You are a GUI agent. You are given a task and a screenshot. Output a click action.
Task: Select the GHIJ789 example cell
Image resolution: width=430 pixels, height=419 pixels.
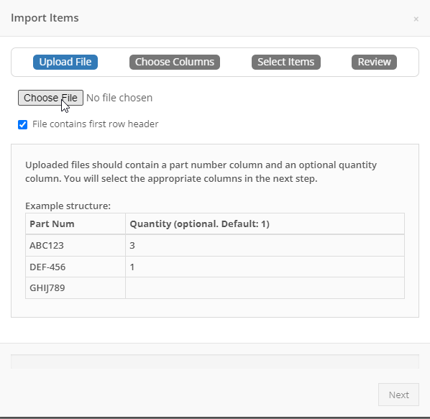(x=76, y=287)
